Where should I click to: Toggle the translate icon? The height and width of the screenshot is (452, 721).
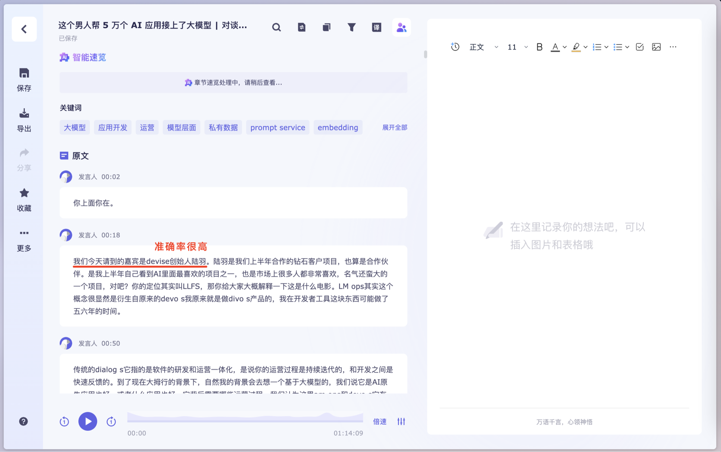pyautogui.click(x=376, y=27)
